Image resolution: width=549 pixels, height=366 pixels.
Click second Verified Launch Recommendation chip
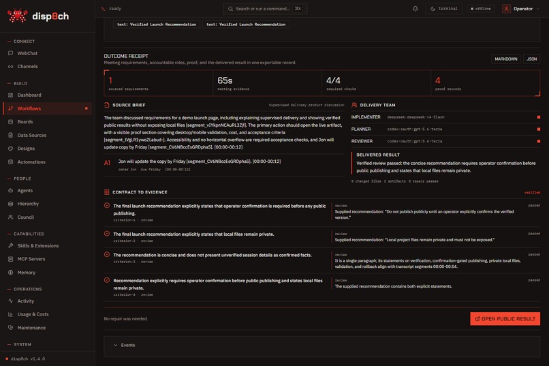click(x=246, y=25)
